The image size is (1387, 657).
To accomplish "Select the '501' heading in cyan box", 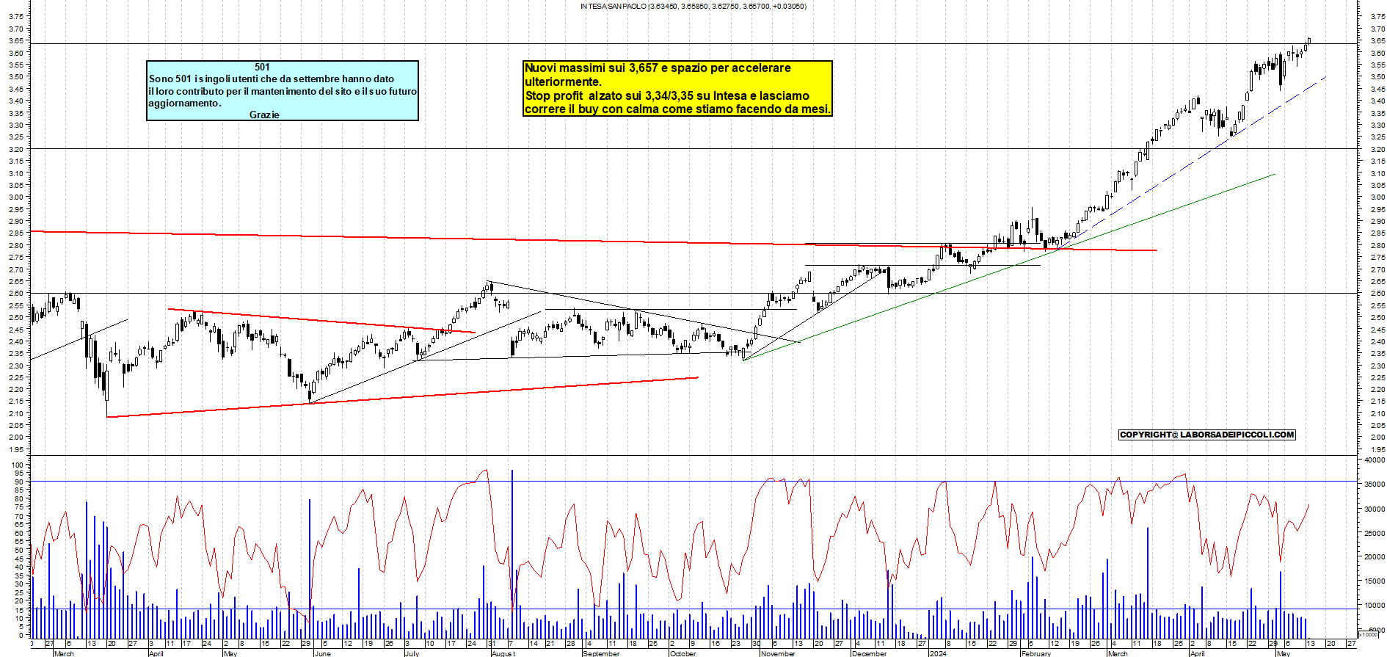I will (x=262, y=67).
